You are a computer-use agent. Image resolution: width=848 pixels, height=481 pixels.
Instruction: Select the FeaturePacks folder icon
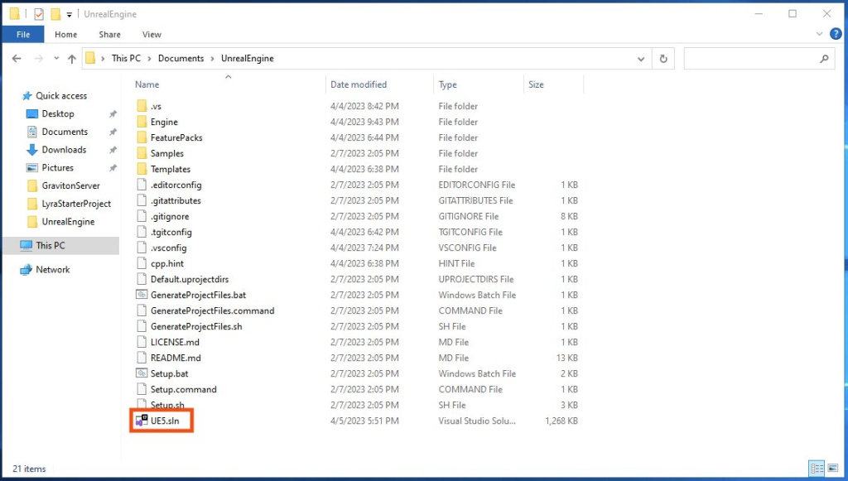click(x=142, y=137)
